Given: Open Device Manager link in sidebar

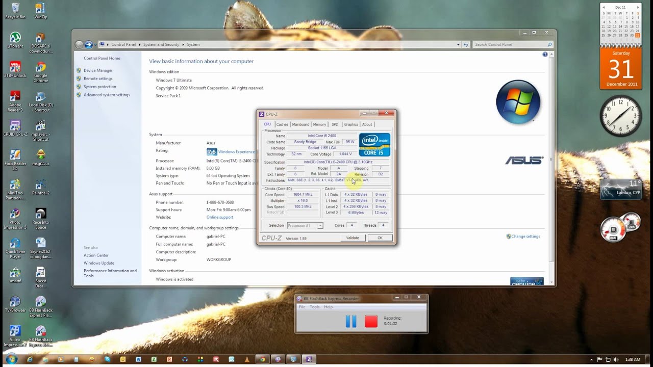Looking at the screenshot, I should coord(98,70).
